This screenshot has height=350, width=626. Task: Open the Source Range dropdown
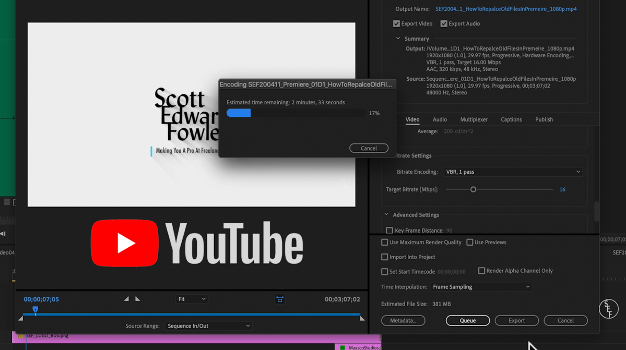click(208, 325)
